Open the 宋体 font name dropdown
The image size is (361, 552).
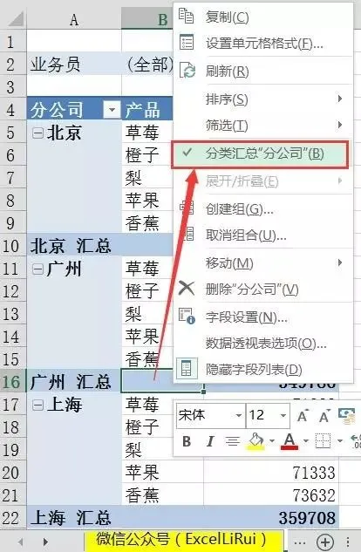[239, 416]
